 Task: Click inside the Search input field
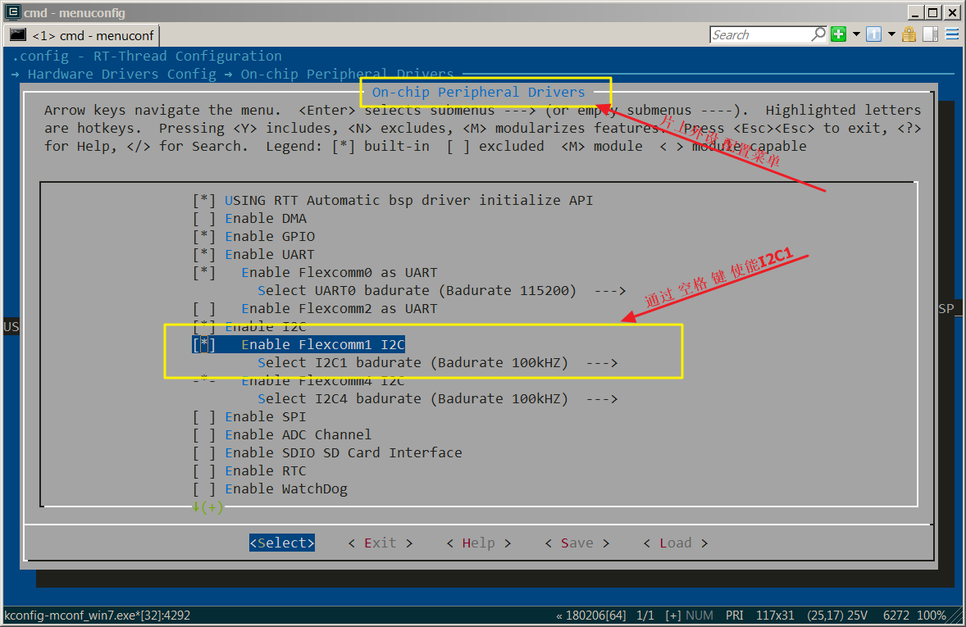pos(759,34)
